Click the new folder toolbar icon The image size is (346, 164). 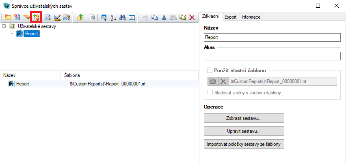(x=8, y=17)
